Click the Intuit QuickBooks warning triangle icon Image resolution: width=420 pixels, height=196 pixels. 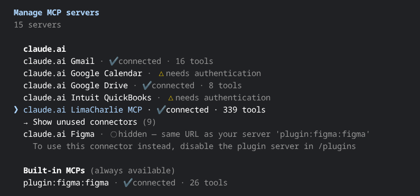171,98
